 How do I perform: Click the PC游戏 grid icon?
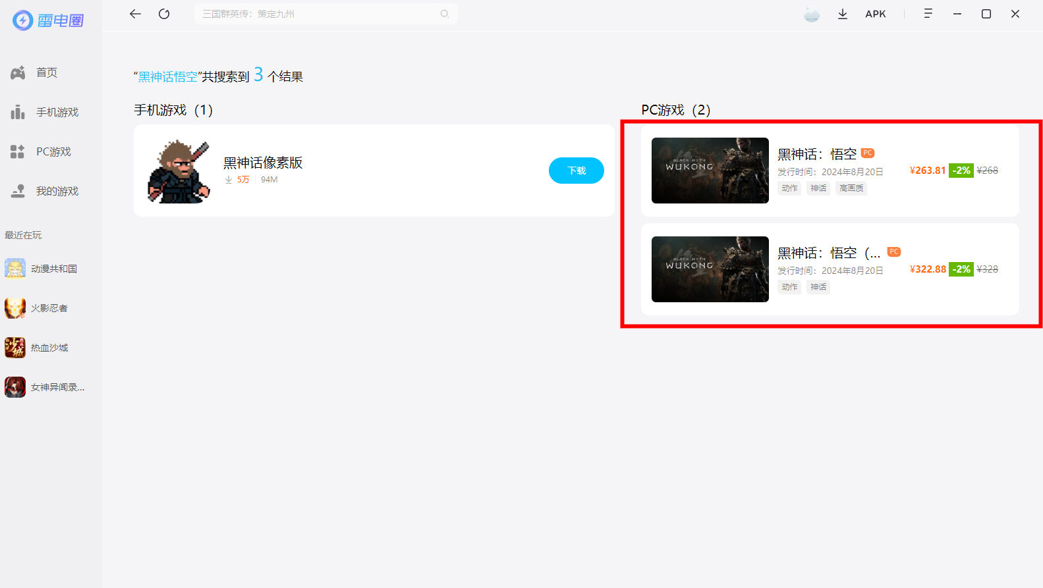point(18,151)
